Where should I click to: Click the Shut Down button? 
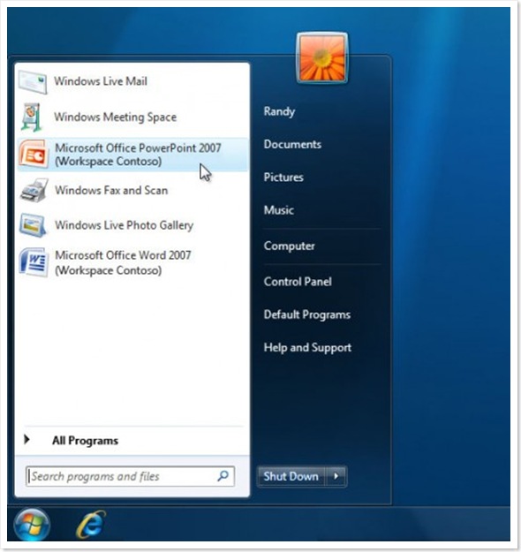[x=291, y=477]
